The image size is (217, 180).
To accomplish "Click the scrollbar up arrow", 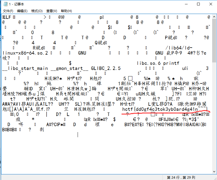I will (x=214, y=16).
